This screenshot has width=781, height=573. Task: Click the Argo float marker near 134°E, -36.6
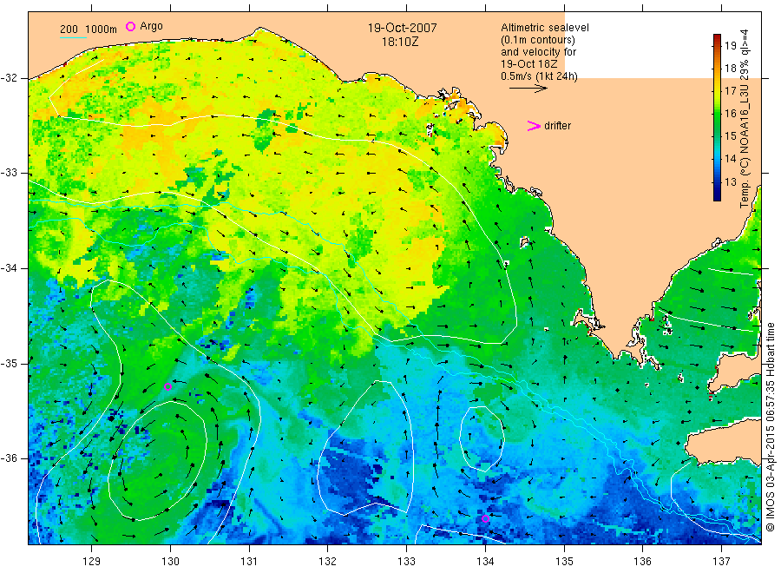485,518
